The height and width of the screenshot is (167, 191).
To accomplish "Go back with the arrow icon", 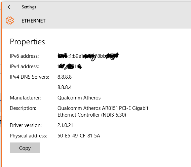I will [x=10, y=7].
